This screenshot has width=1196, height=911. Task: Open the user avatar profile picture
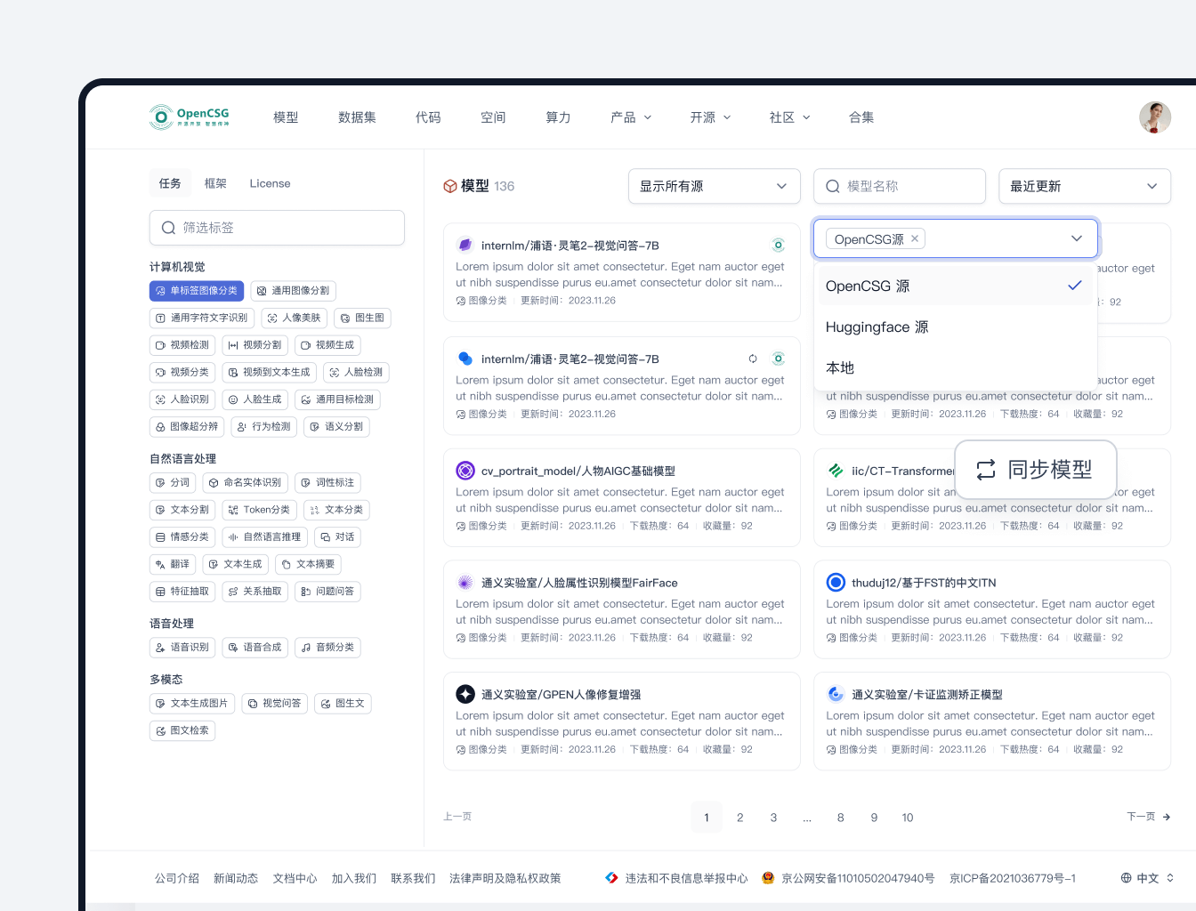1154,117
